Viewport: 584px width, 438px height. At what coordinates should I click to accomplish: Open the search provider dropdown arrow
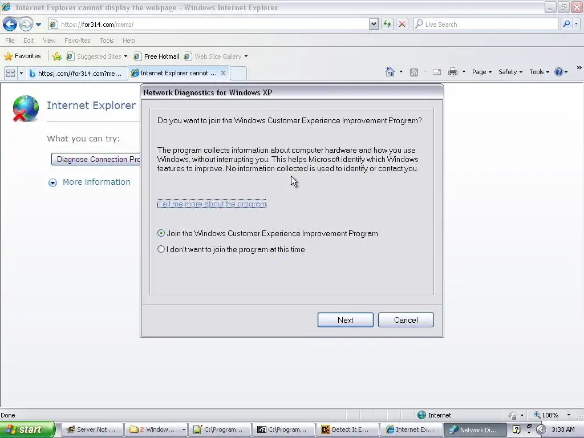(x=576, y=24)
